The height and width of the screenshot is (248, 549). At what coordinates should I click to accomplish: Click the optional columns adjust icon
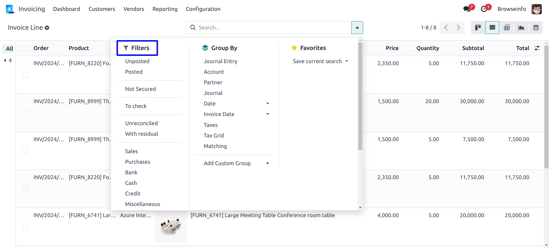[537, 48]
